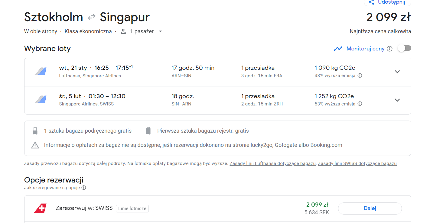Click the 2 godz. 15 min ZRH layover text
Image resolution: width=427 pixels, height=223 pixels.
[x=262, y=104]
